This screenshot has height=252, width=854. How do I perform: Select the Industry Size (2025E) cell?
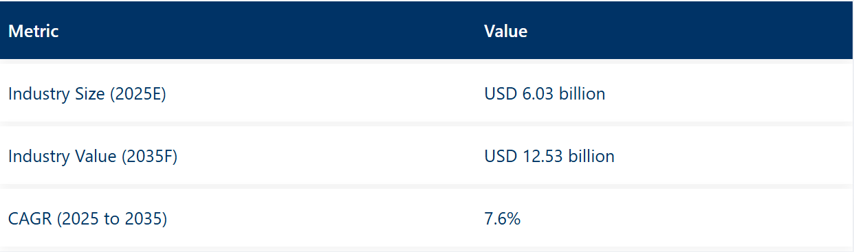[87, 94]
